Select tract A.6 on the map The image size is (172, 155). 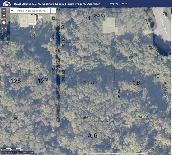[x=92, y=136]
